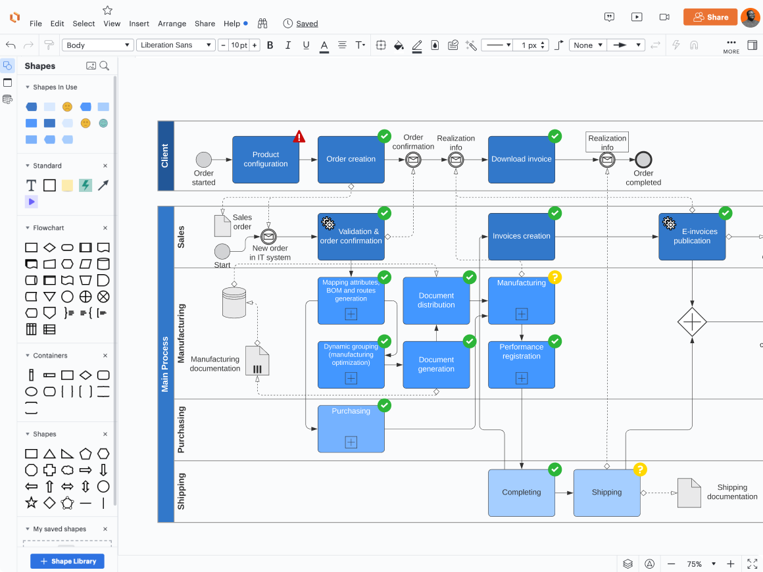The image size is (763, 572).
Task: Click the format painter roller icon
Action: pos(49,45)
